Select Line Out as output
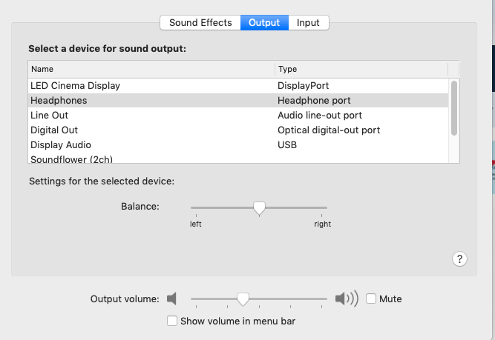The image size is (495, 340). (x=50, y=116)
